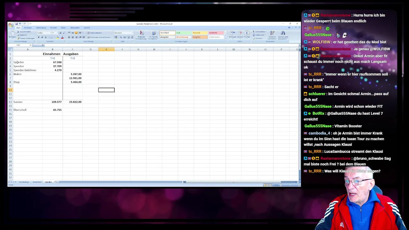Undo last action in quick access toolbar

(x=20, y=24)
